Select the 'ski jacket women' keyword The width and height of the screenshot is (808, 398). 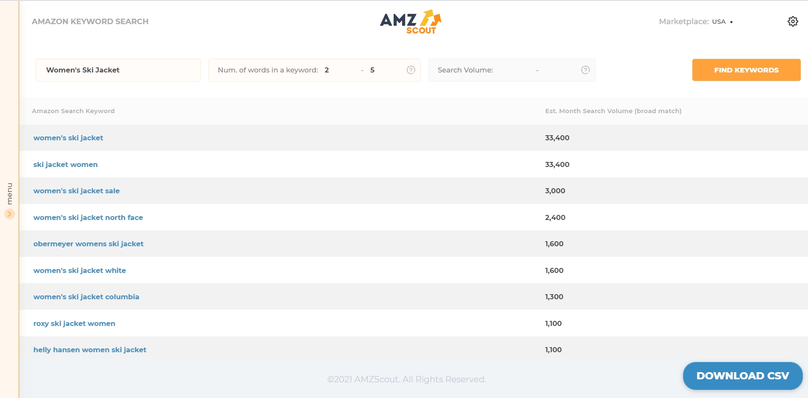[65, 164]
